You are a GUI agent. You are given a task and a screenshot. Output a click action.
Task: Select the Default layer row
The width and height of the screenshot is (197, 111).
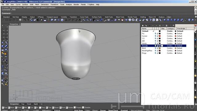pos(163,31)
